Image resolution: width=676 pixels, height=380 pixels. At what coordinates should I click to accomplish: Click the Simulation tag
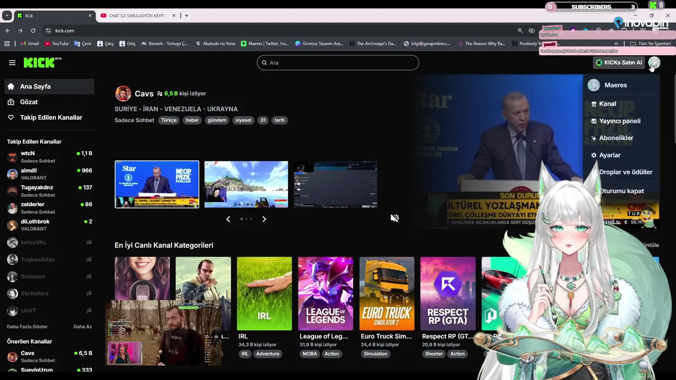pos(375,354)
